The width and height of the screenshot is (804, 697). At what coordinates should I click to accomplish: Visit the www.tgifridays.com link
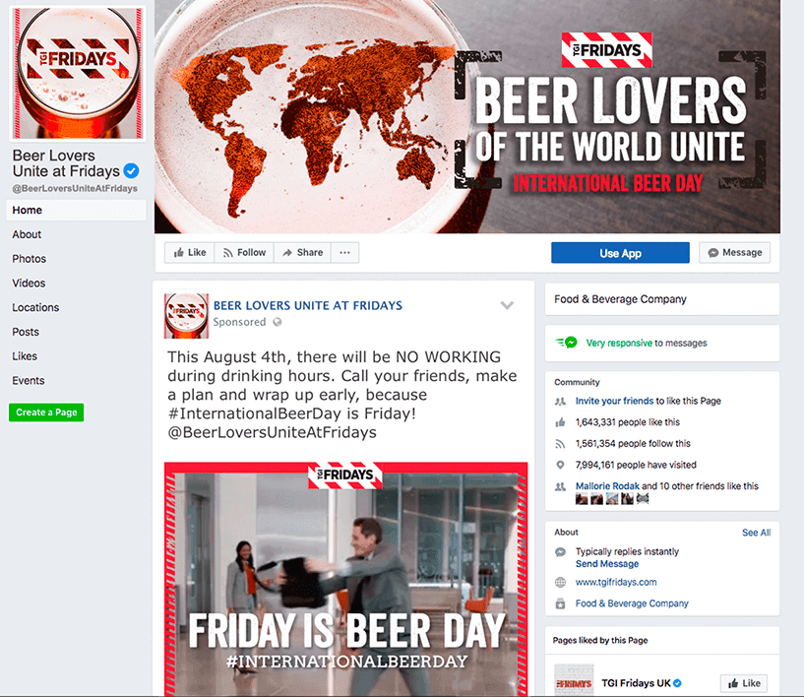pos(616,582)
